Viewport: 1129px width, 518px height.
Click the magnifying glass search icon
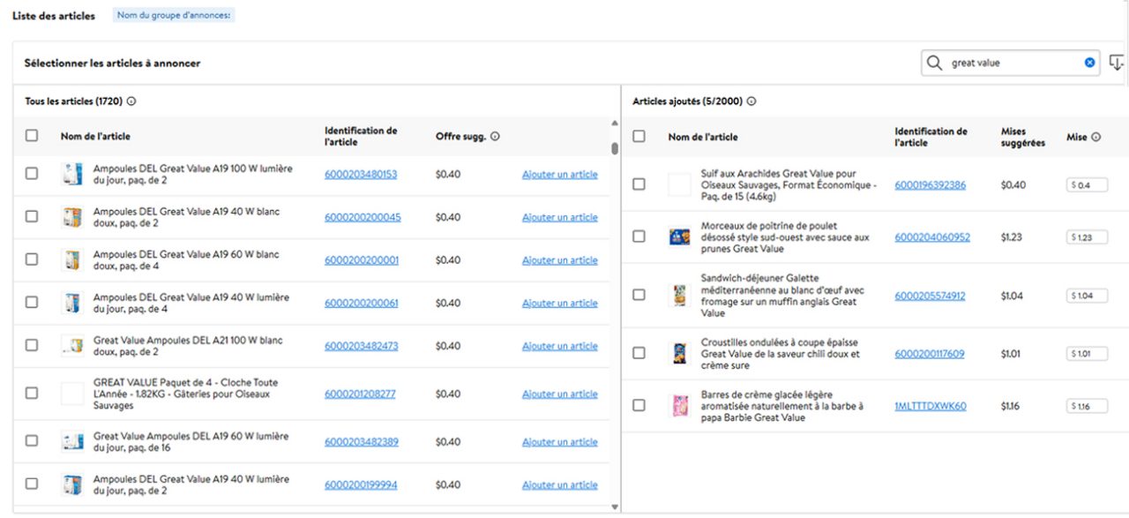pyautogui.click(x=934, y=63)
